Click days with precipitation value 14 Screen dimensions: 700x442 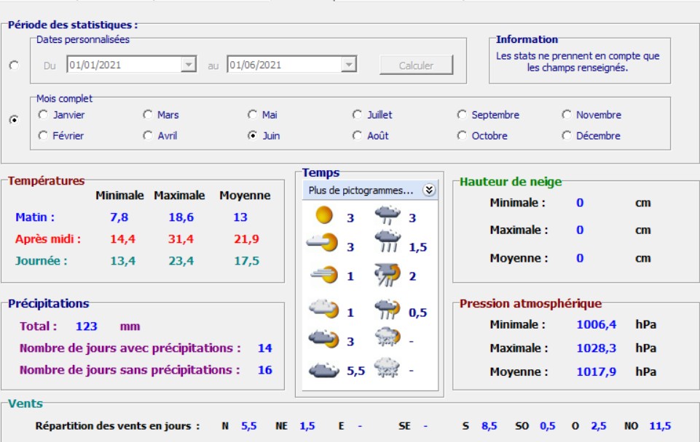coord(264,348)
